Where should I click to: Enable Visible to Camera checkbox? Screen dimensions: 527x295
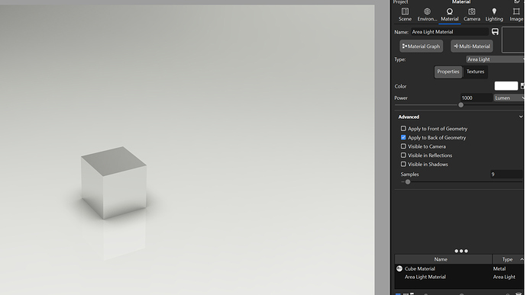point(403,146)
